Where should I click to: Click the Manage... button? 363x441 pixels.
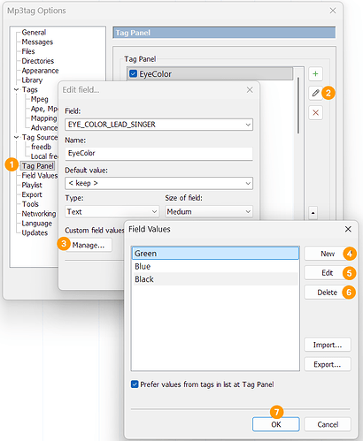coord(89,245)
